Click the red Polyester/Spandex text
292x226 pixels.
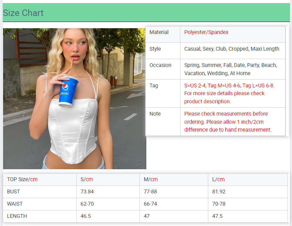pyautogui.click(x=206, y=32)
